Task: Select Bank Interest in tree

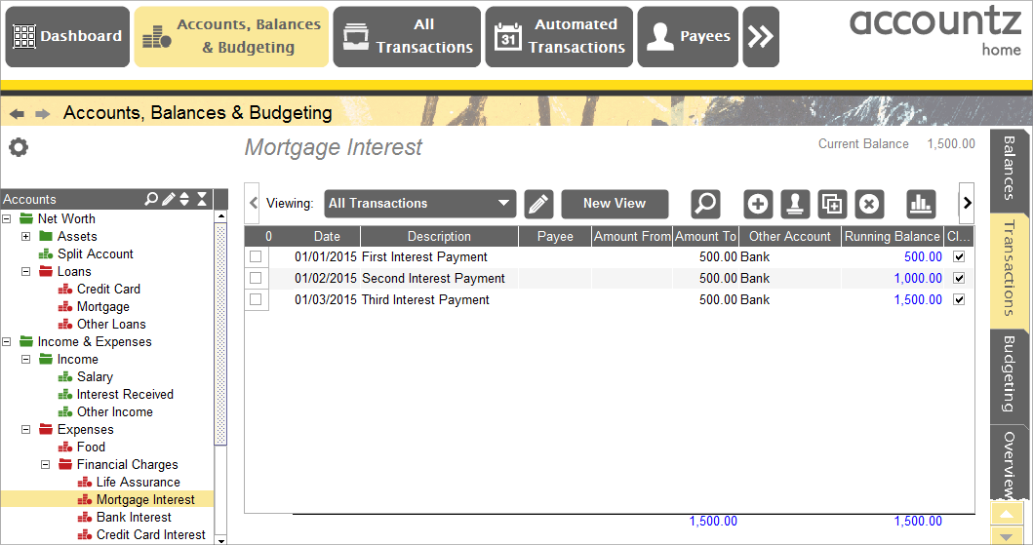Action: 134,518
